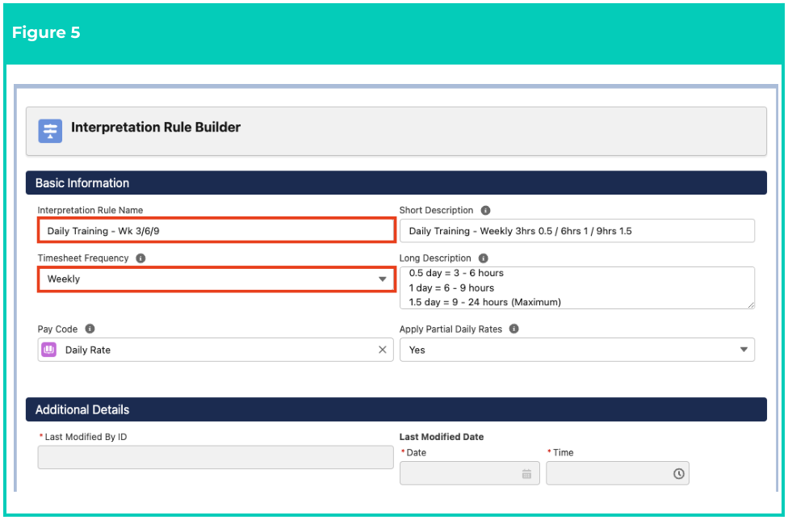Screen dimensions: 788x520
Task: Click the 'Interpretation Rule Name' label
Action: 90,210
